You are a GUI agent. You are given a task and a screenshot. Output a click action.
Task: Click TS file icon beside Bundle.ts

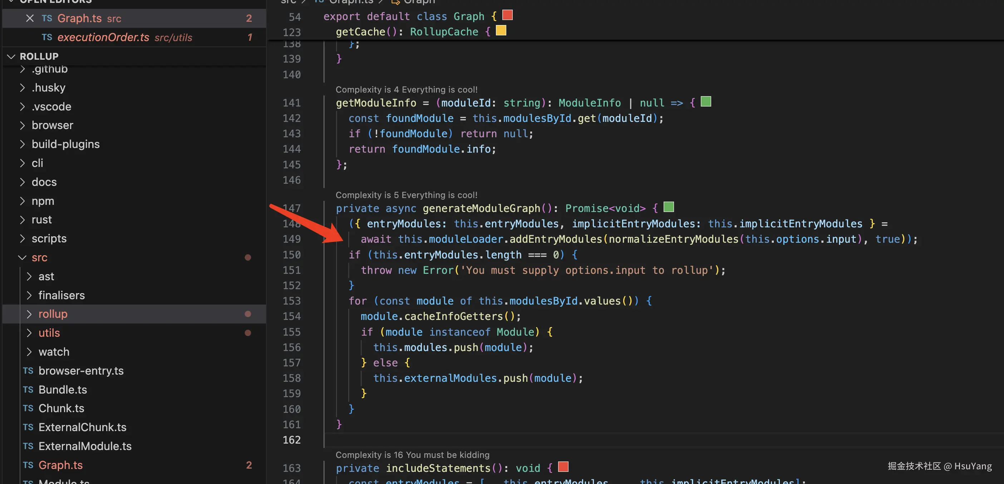point(28,389)
